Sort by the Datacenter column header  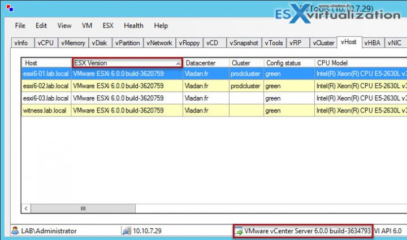click(206, 63)
